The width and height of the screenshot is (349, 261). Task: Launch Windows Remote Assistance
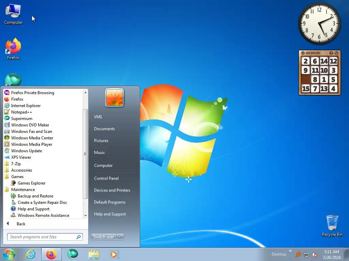(43, 215)
